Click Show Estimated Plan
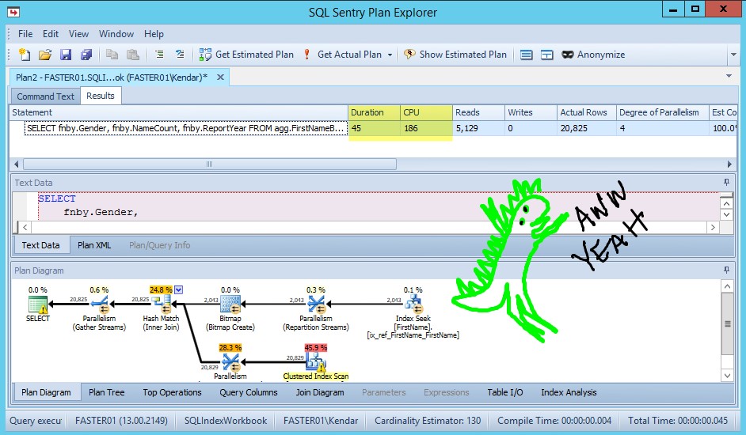This screenshot has width=746, height=435. (x=455, y=55)
